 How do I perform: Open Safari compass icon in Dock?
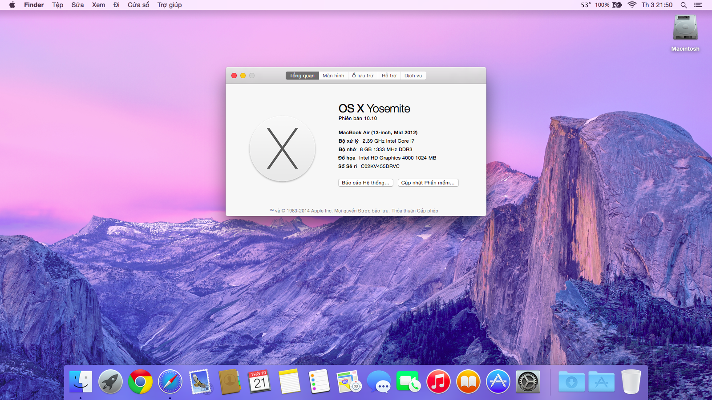tap(170, 381)
